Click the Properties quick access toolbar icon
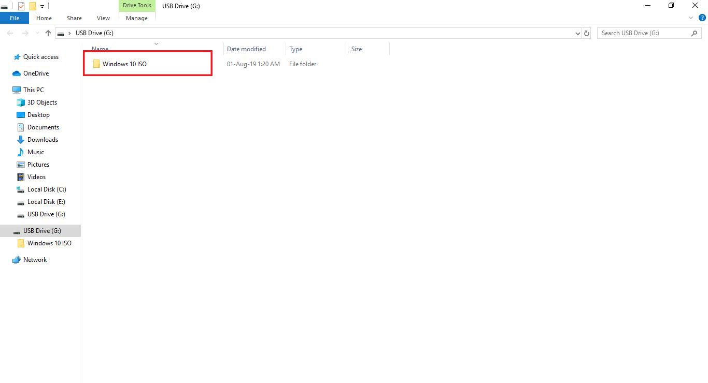Image resolution: width=708 pixels, height=383 pixels. [21, 6]
